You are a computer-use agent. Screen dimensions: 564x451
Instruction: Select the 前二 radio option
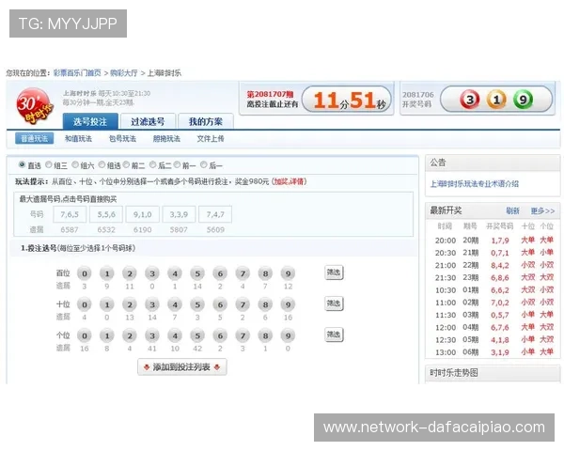point(126,164)
